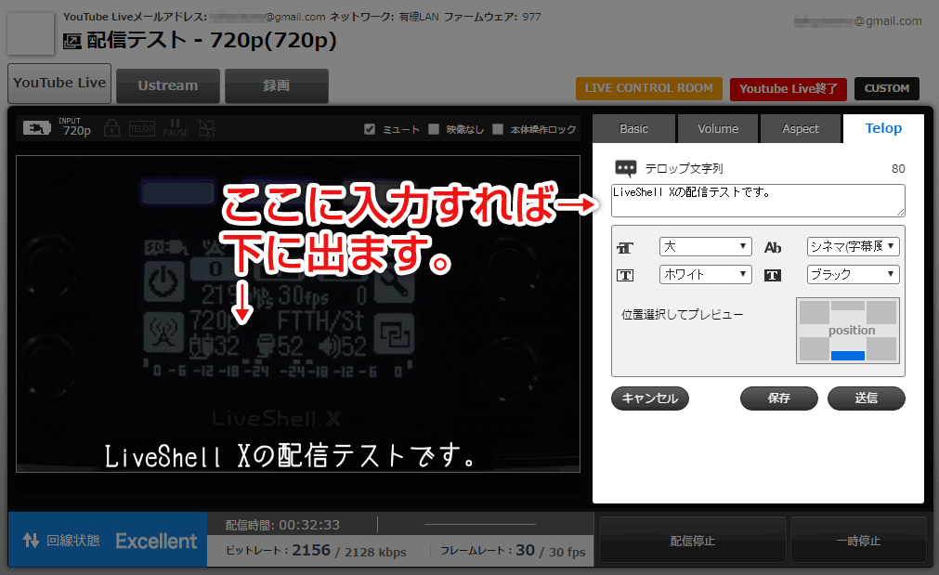Select the top-center telop position box

[x=847, y=306]
